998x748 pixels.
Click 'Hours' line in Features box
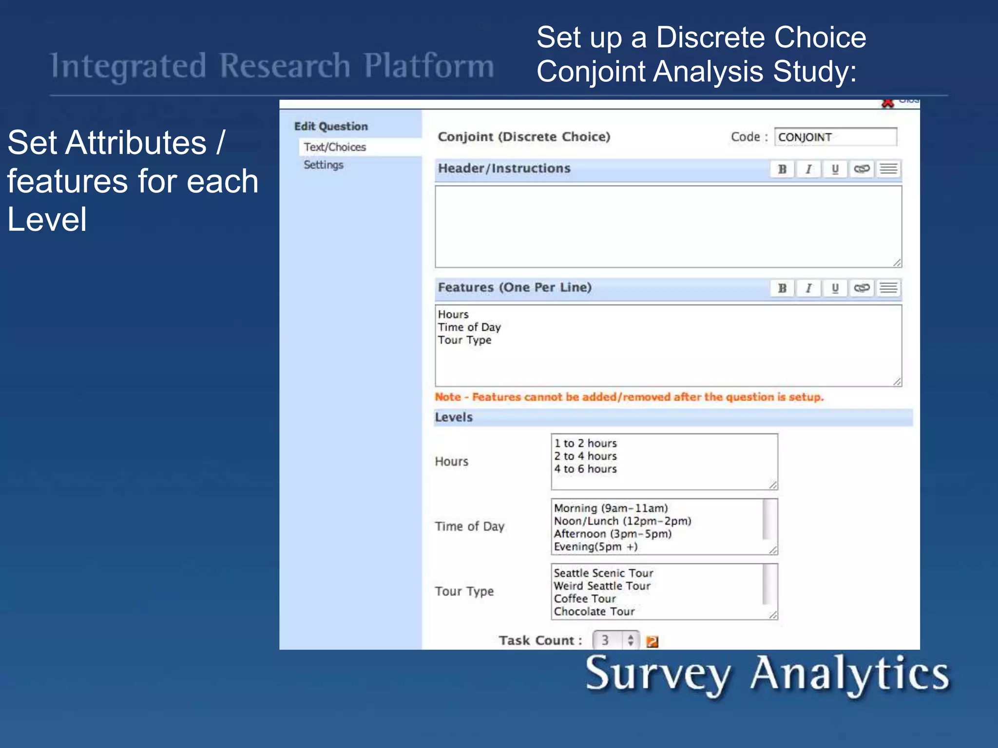pyautogui.click(x=453, y=315)
